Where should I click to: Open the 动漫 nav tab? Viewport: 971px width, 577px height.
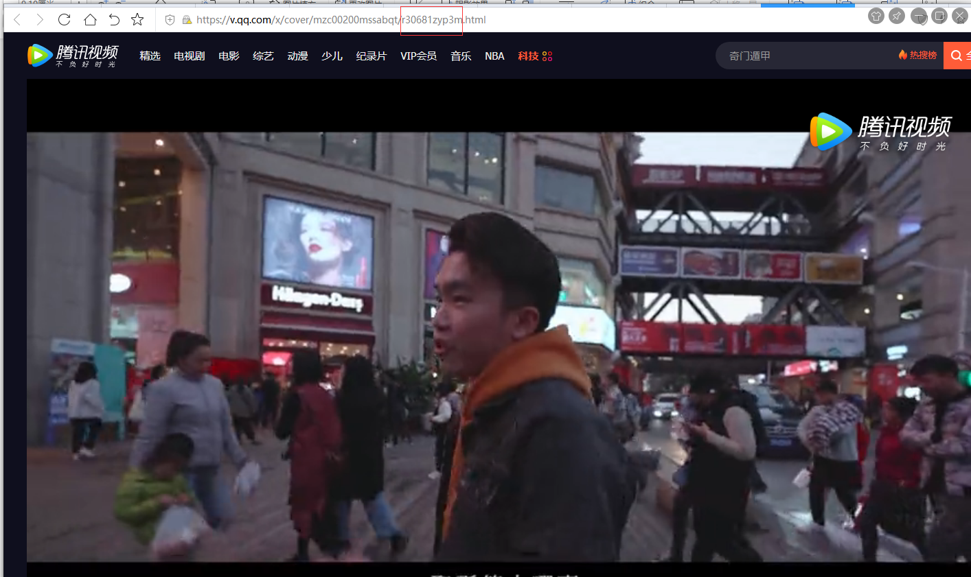pyautogui.click(x=297, y=56)
